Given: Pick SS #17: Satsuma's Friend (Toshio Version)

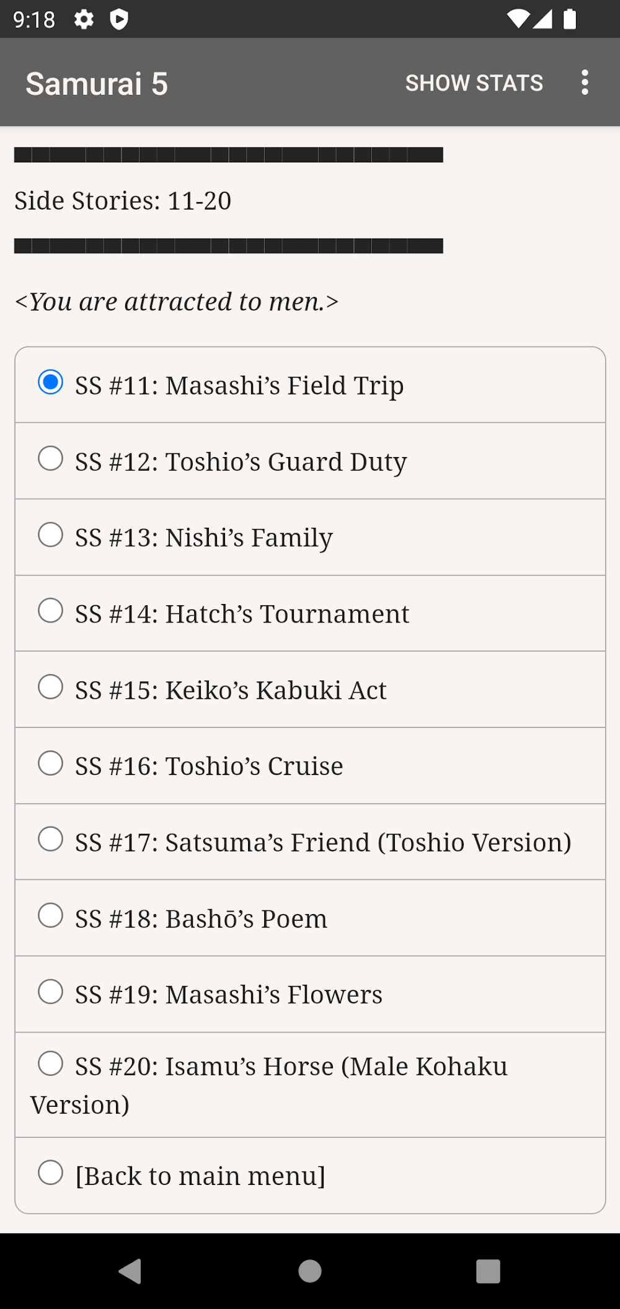Looking at the screenshot, I should point(310,842).
